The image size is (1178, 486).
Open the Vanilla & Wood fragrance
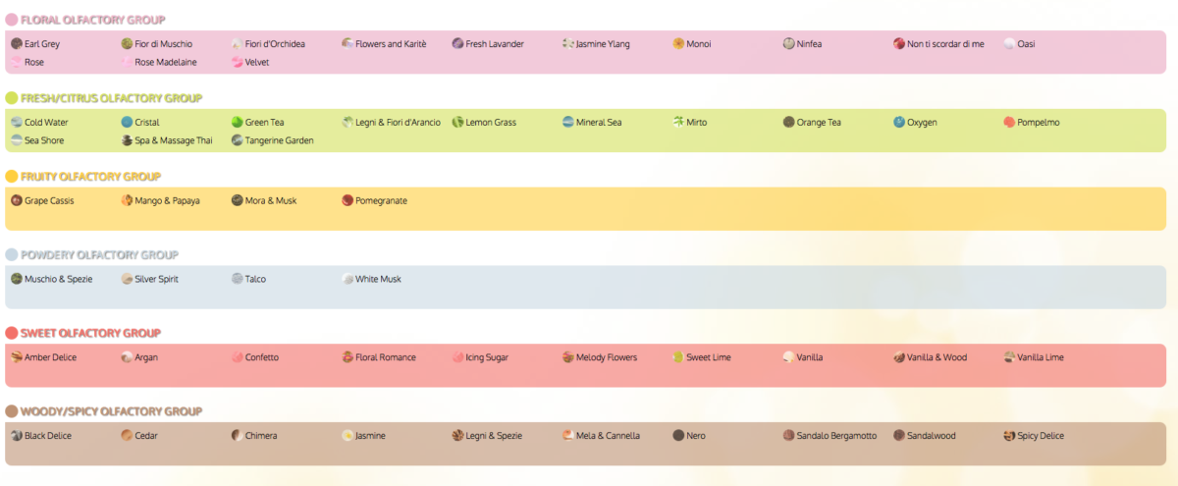tap(937, 357)
